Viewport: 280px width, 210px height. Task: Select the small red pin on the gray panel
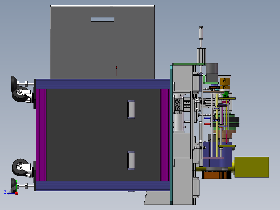pos(116,71)
